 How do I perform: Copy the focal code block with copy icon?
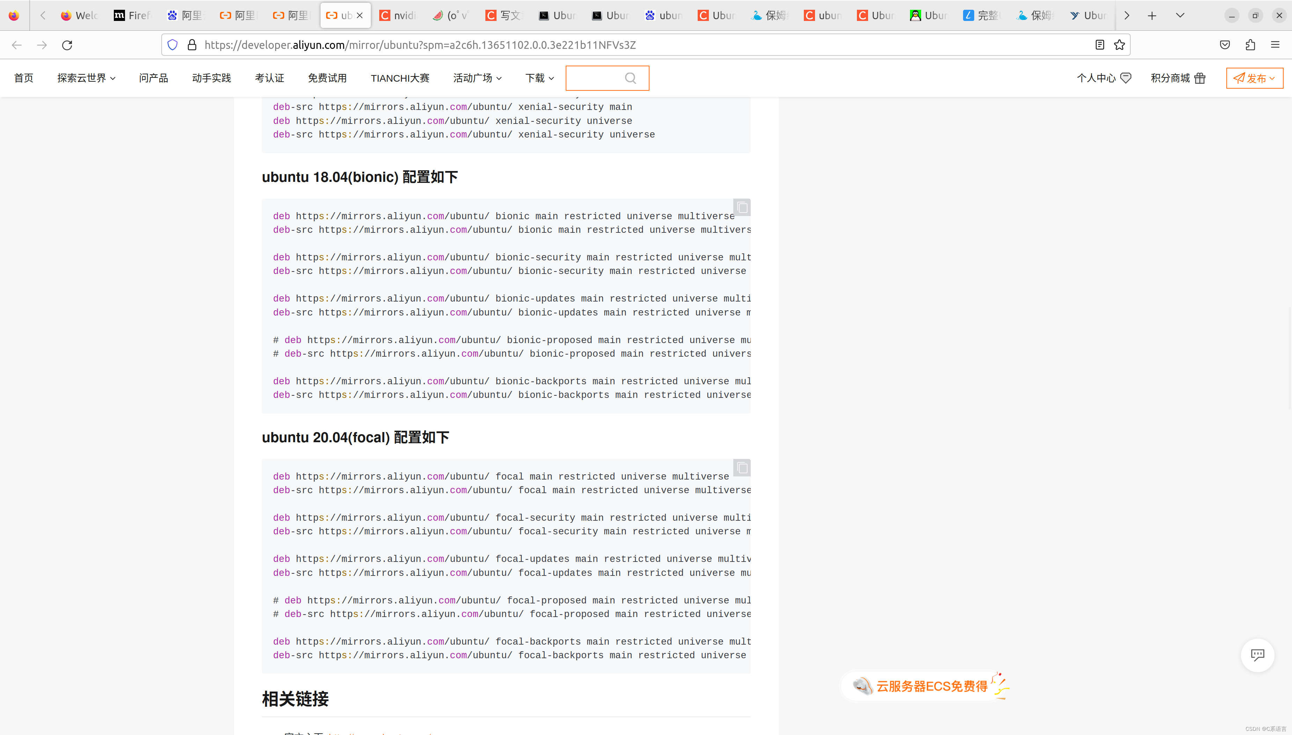click(x=742, y=468)
